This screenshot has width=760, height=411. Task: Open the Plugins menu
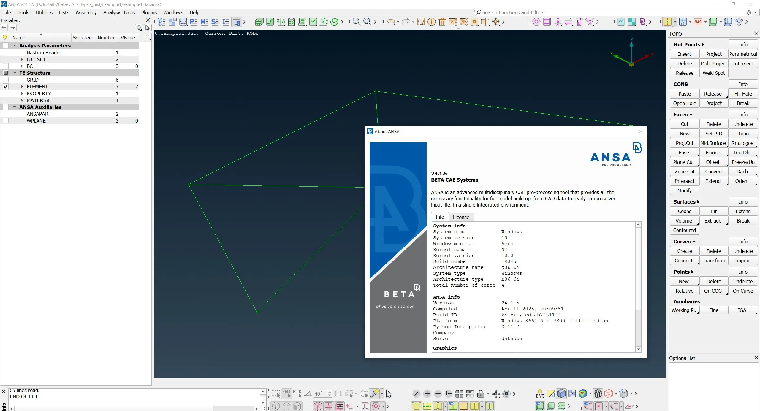tap(149, 12)
